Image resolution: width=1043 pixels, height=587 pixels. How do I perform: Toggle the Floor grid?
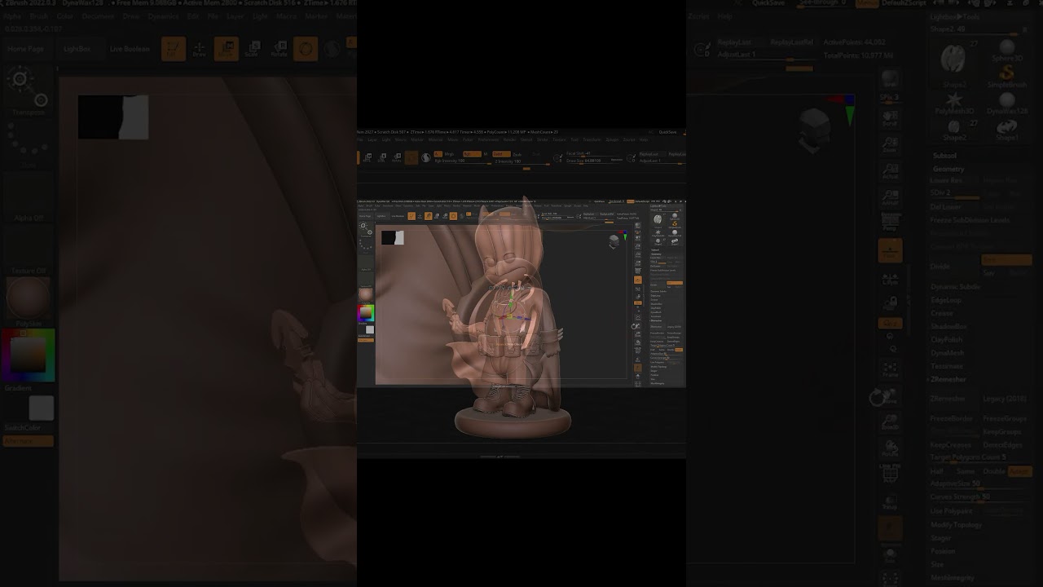click(890, 251)
